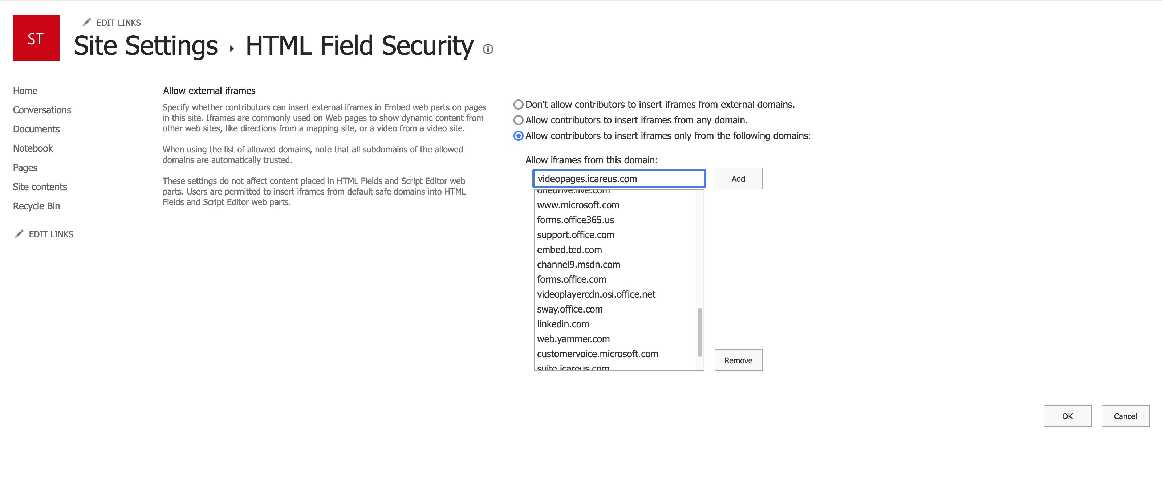Image resolution: width=1162 pixels, height=490 pixels.
Task: Choose allow iframes from any domain
Action: click(x=518, y=121)
